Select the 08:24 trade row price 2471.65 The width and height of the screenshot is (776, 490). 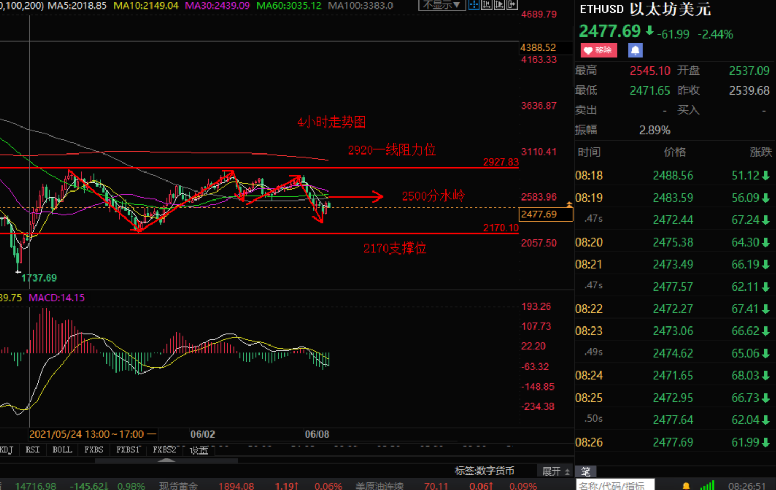tap(673, 376)
